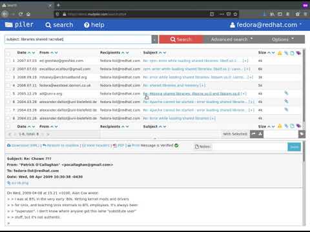Click the email address 'fedora@westexe.demon.co.uk'
Viewport: 310px width, 232px height.
click(65, 86)
